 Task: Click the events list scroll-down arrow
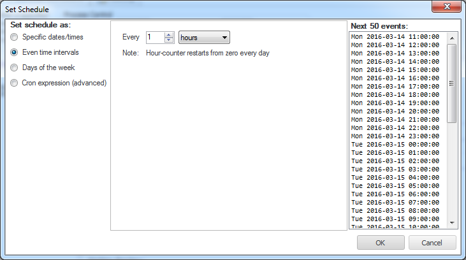[x=452, y=222]
